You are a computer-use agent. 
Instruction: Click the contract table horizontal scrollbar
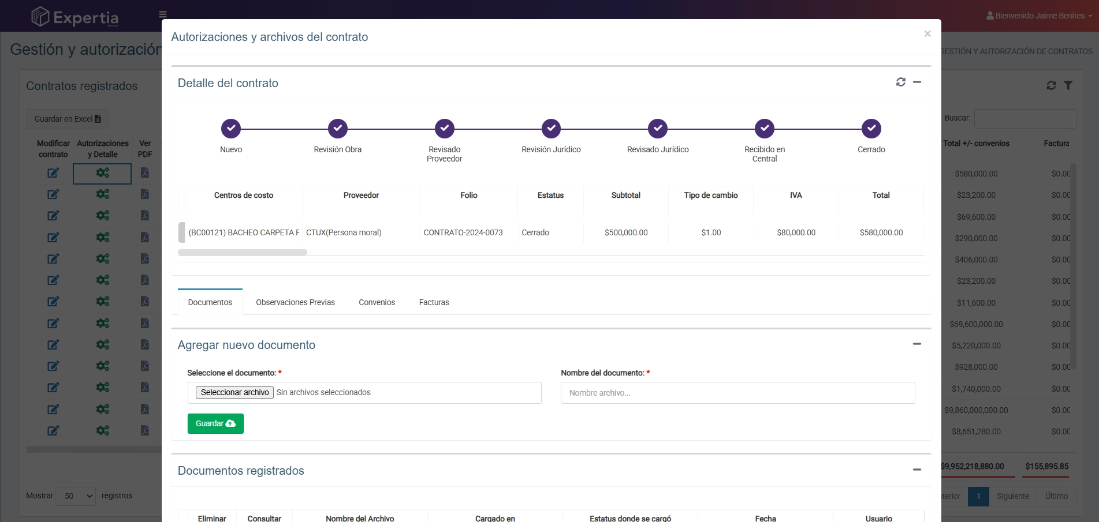pyautogui.click(x=243, y=253)
